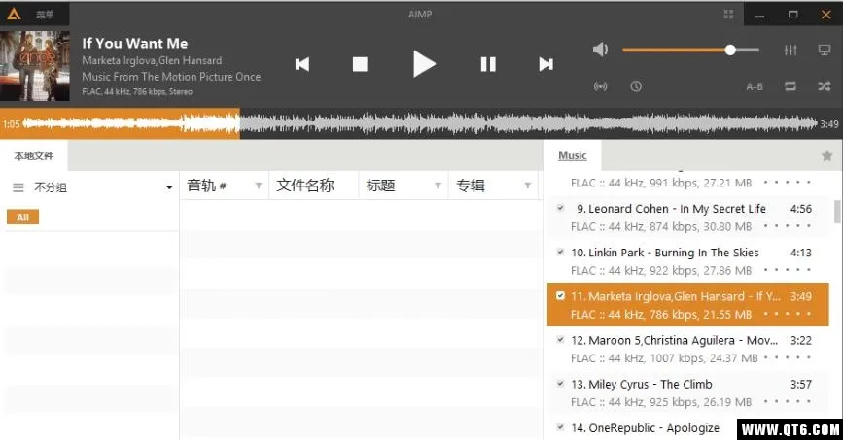The height and width of the screenshot is (440, 843).
Task: Click the favorites star icon
Action: click(x=826, y=155)
